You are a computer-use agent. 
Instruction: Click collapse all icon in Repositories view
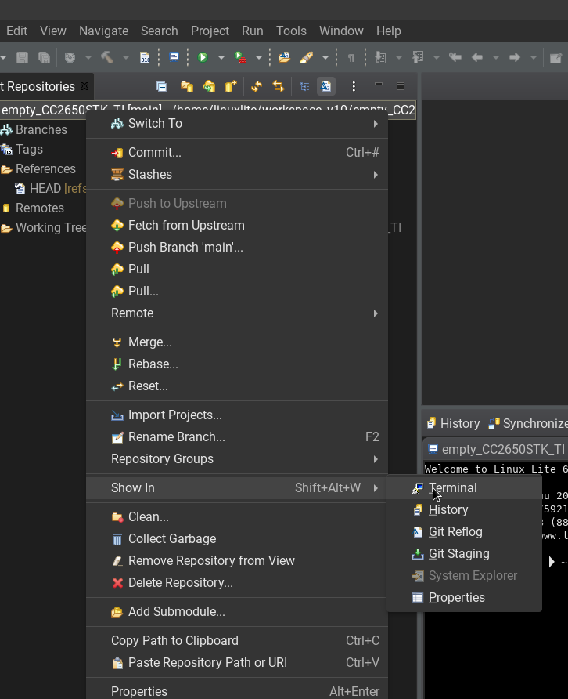pyautogui.click(x=161, y=86)
